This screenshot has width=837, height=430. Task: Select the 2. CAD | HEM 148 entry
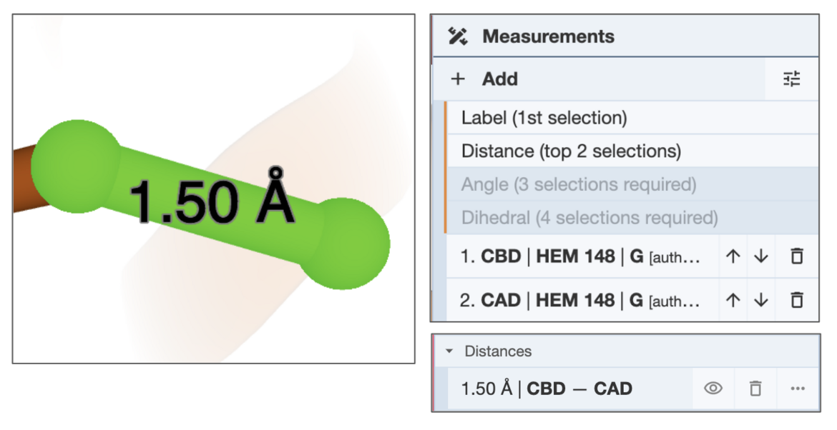pos(579,301)
